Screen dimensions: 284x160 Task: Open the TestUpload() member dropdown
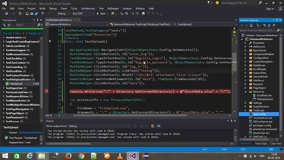pyautogui.click(x=205, y=24)
